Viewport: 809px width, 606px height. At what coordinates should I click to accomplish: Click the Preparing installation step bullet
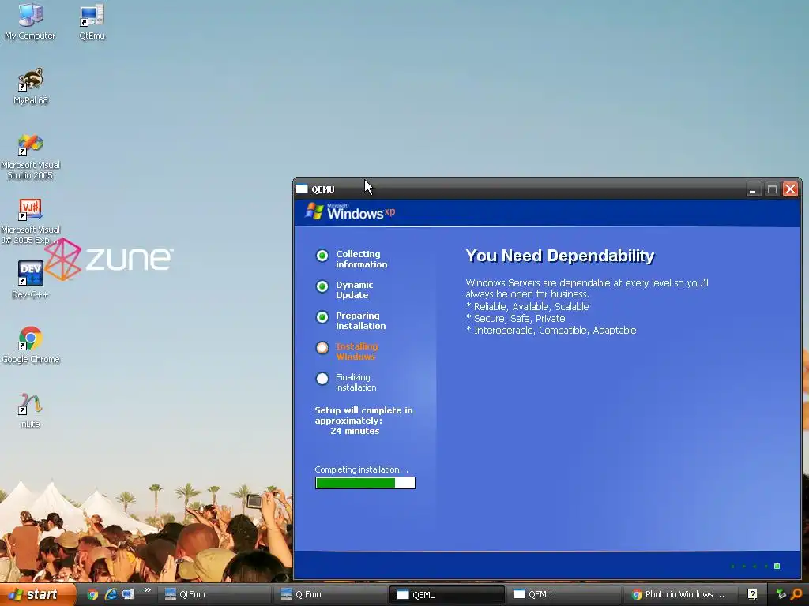click(322, 317)
